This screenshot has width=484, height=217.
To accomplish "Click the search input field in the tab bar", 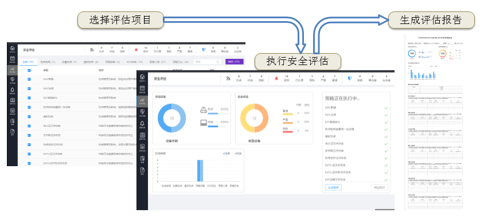I will click(208, 62).
